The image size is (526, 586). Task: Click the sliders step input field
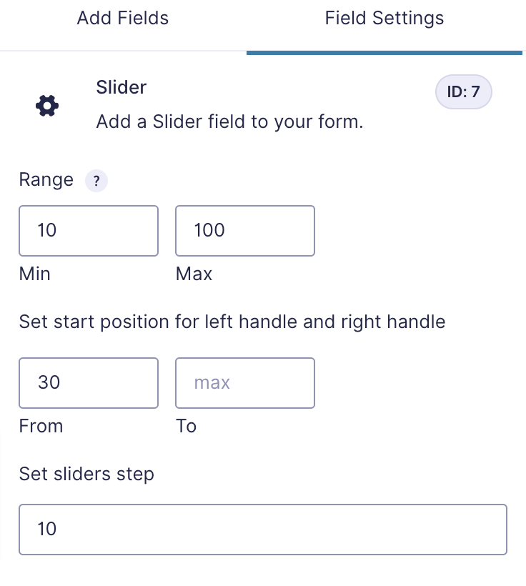tap(263, 530)
